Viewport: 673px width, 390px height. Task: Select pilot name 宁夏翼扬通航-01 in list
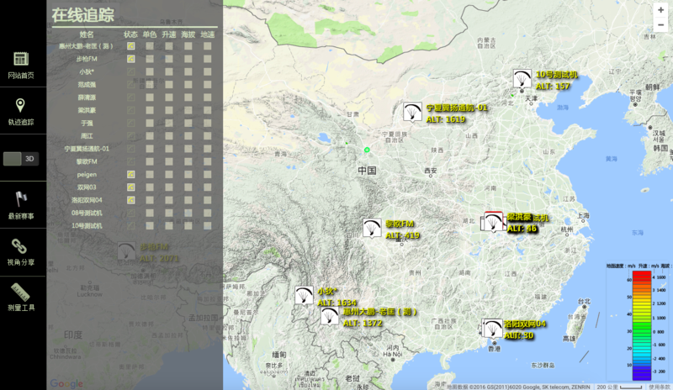point(87,149)
